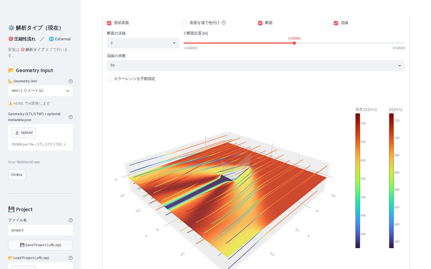Click the globe icon next to External

tap(51, 39)
